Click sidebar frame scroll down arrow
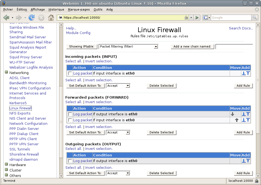The height and width of the screenshot is (185, 261). [x=61, y=176]
